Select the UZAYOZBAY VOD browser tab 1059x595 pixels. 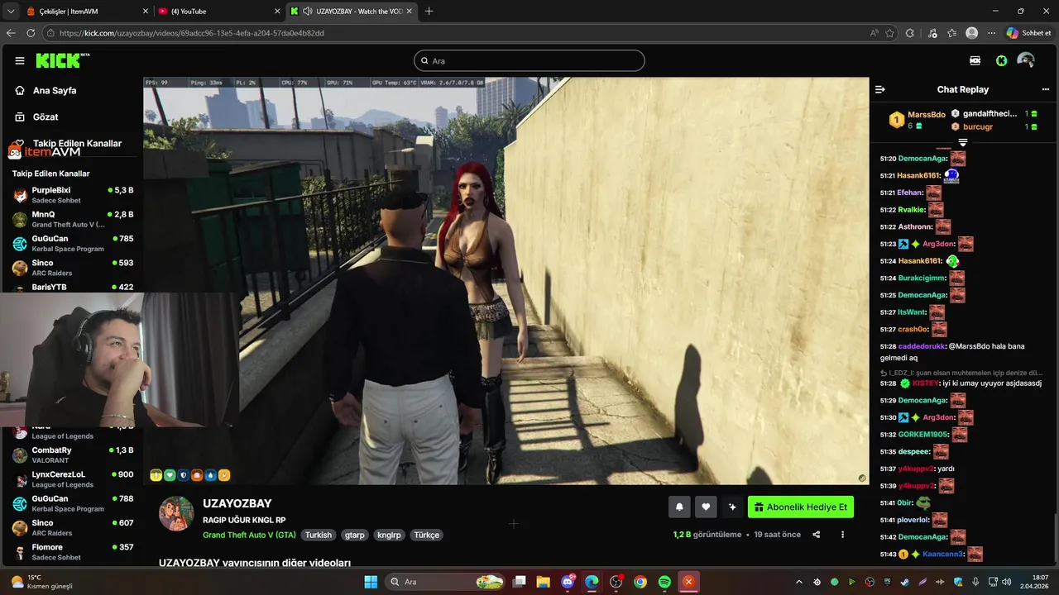coord(351,11)
